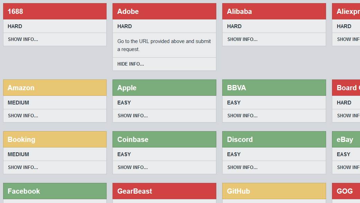360x203 pixels.
Task: Select the yellow Amazon card header
Action: tap(55, 87)
